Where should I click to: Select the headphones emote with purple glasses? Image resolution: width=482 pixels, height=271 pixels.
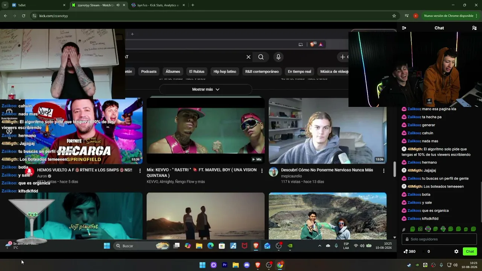[x=428, y=229]
